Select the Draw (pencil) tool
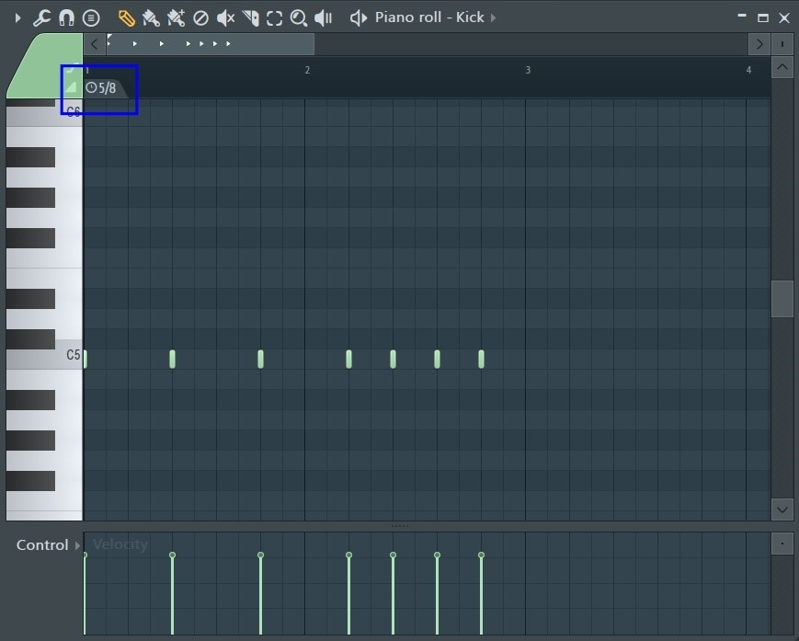The image size is (799, 641). [126, 17]
